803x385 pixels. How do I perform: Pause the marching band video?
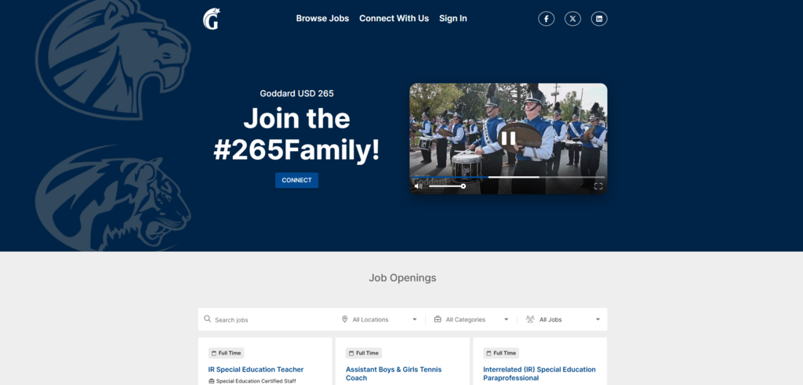click(508, 138)
